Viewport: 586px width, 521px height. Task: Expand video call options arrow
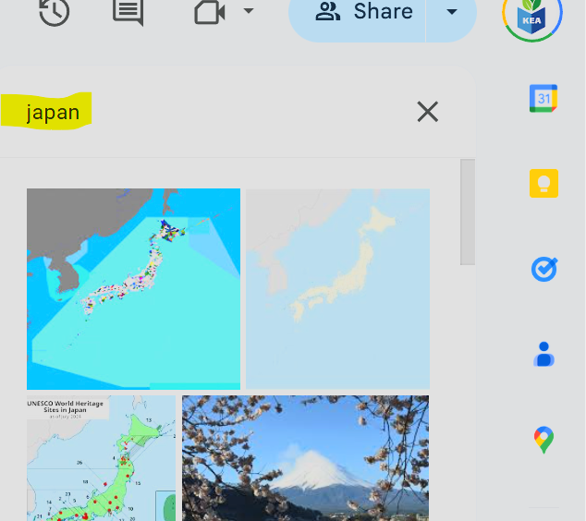[x=249, y=10]
